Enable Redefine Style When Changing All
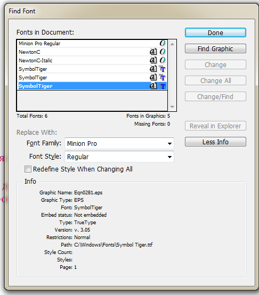This screenshot has width=259, height=295. tap(28, 169)
